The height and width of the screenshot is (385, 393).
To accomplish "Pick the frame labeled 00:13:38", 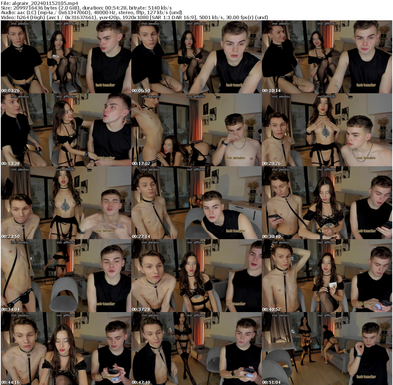I will [66, 130].
